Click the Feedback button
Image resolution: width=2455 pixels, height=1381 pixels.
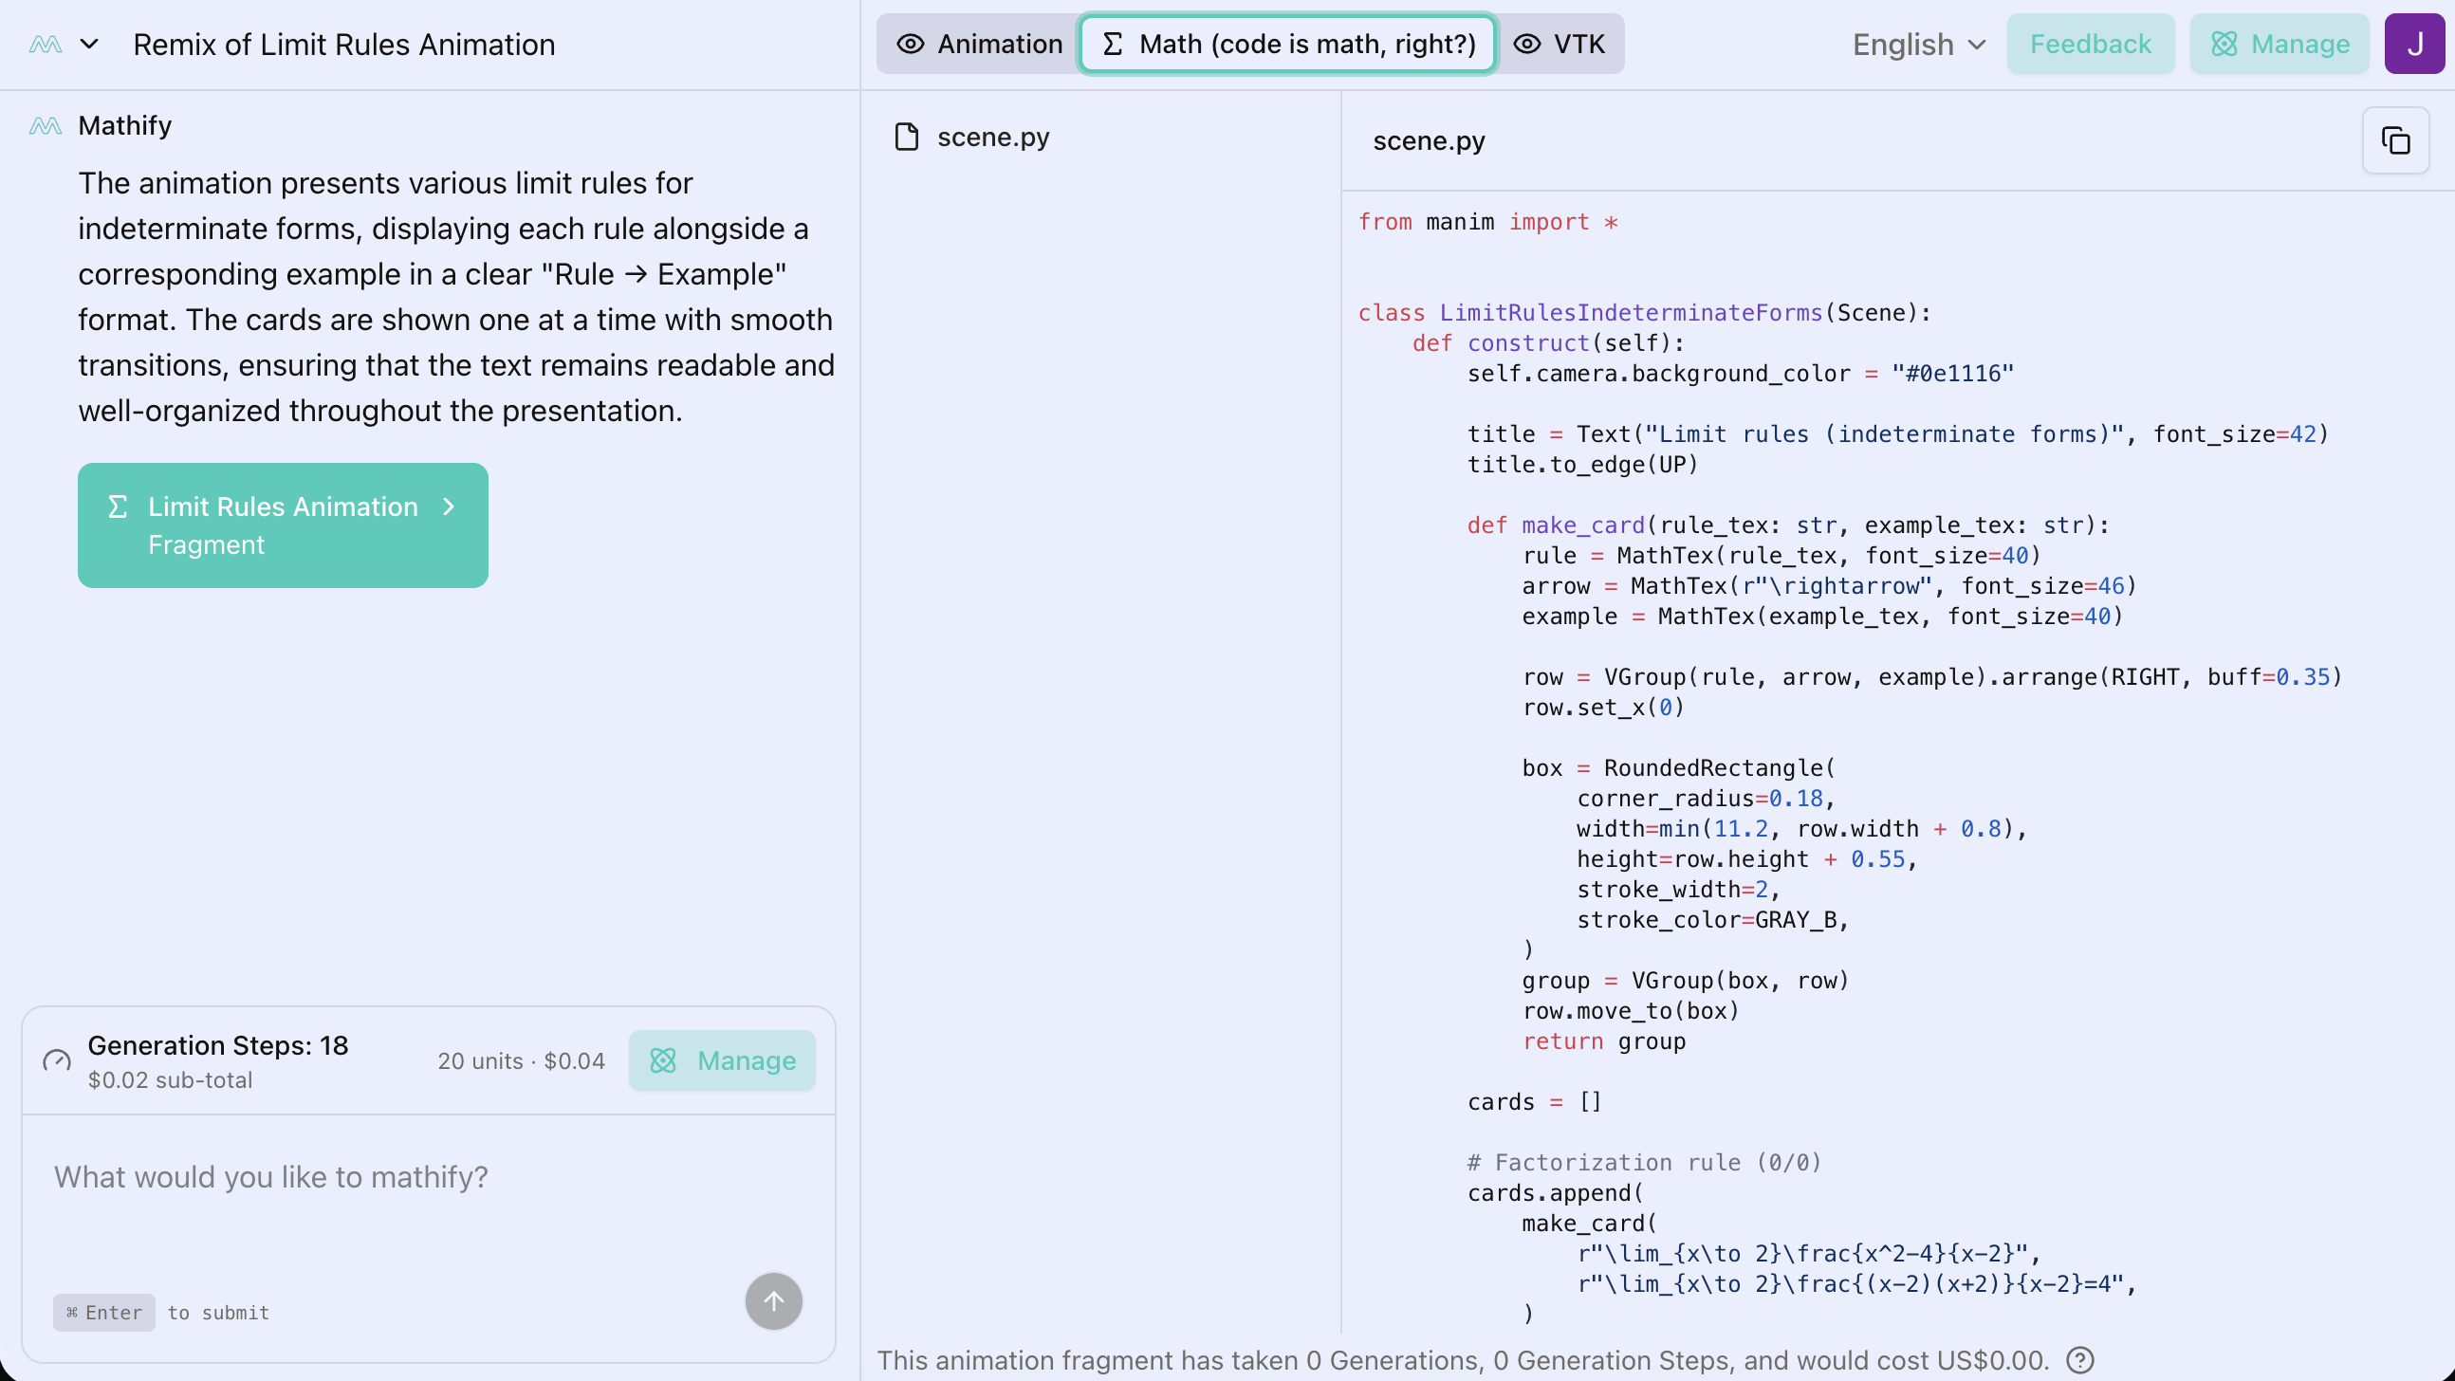point(2090,44)
